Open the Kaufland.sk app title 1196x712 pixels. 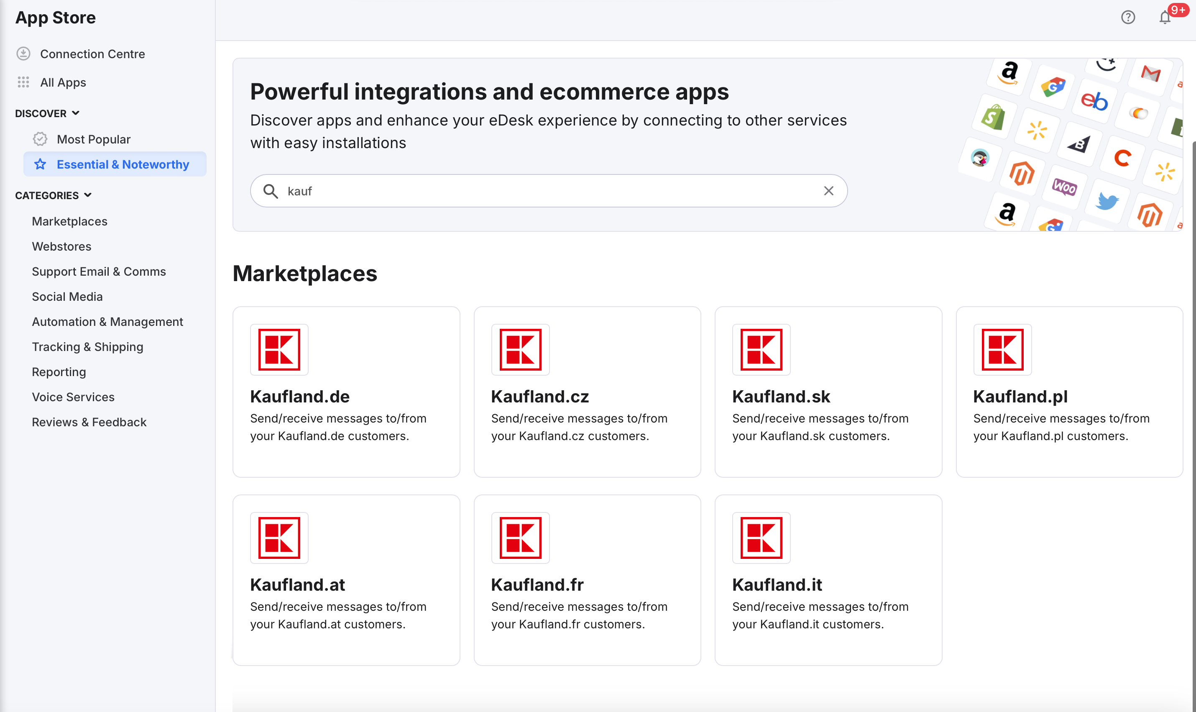781,397
